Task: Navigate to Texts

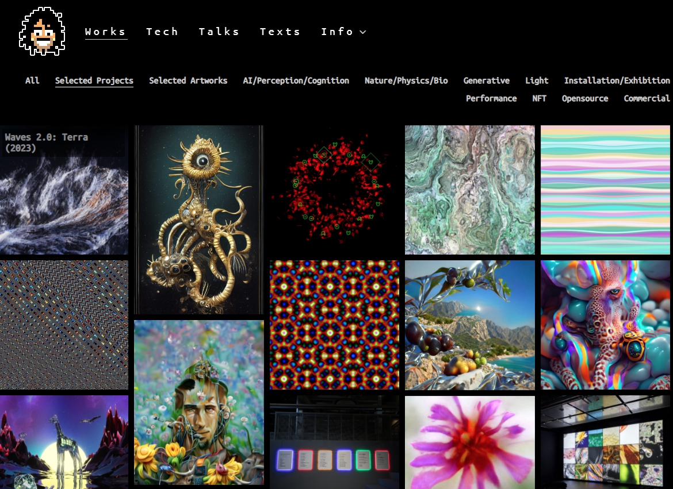Action: click(x=280, y=32)
